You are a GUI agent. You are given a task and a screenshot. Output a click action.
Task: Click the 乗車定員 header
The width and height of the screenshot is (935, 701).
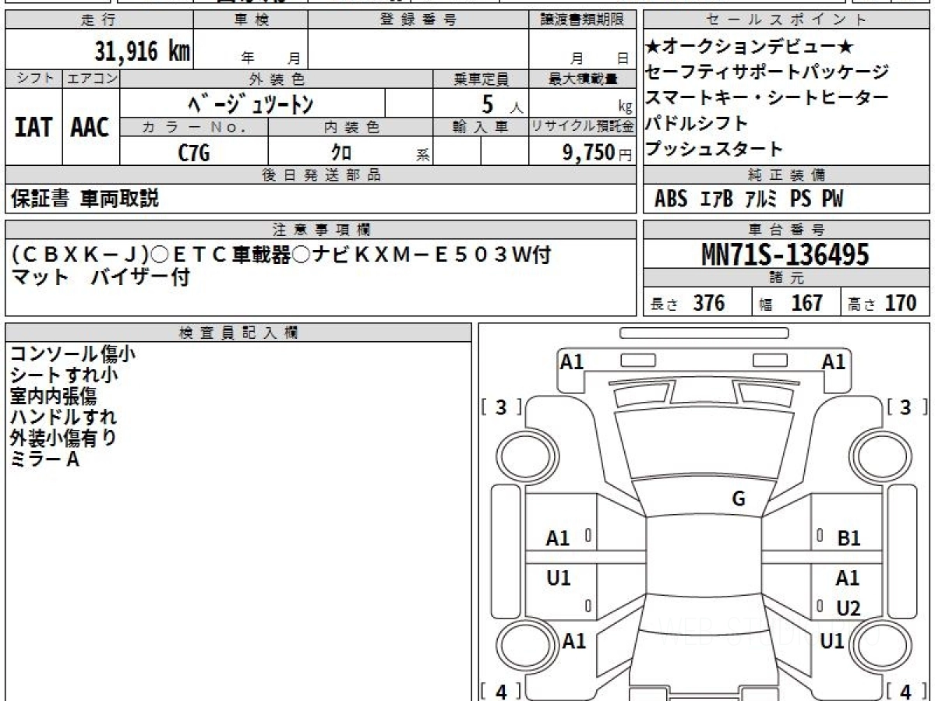click(x=481, y=79)
